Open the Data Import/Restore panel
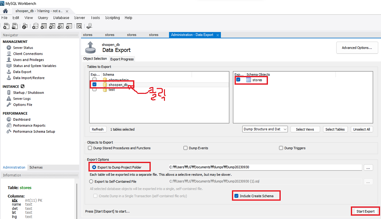This screenshot has width=381, height=219. (29, 78)
